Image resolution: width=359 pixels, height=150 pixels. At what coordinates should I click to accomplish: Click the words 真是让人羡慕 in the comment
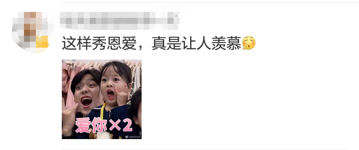[196, 43]
